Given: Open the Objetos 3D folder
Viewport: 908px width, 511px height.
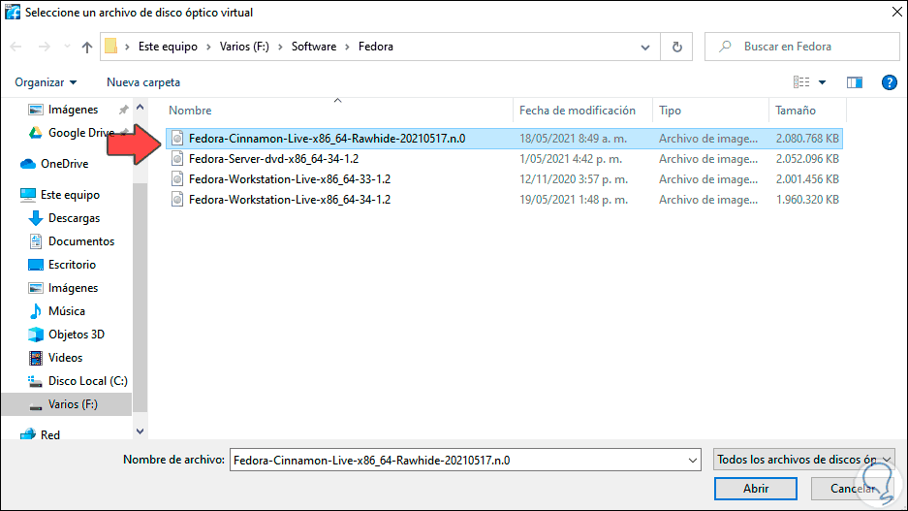Looking at the screenshot, I should click(x=76, y=335).
